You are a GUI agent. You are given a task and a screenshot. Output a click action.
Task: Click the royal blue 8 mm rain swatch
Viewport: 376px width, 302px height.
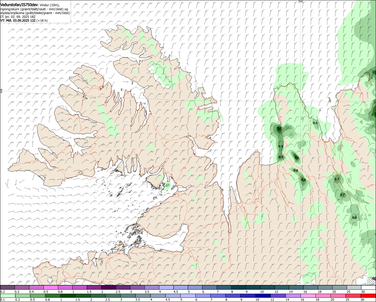pos(233,296)
